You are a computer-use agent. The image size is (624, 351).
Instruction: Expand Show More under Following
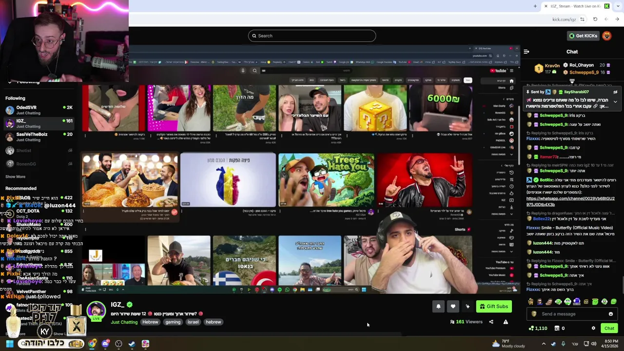pyautogui.click(x=15, y=176)
